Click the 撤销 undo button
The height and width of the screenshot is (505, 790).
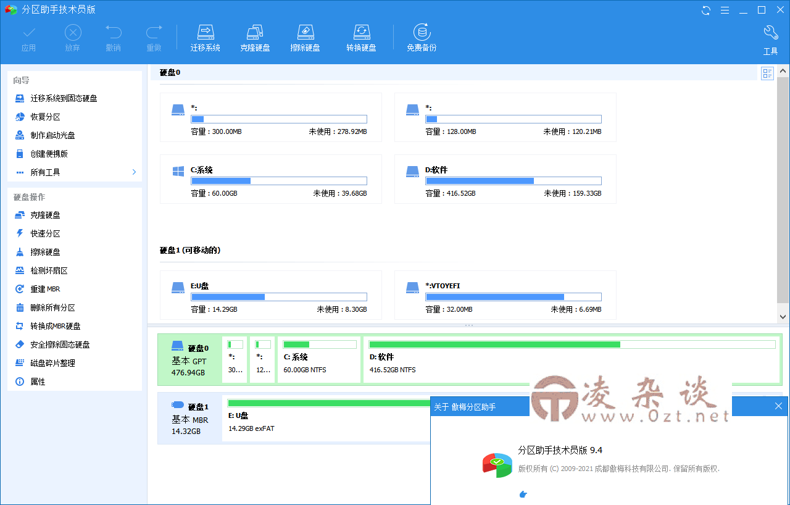(x=114, y=38)
